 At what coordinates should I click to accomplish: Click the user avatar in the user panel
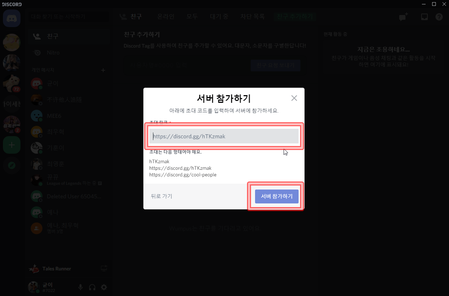34,287
